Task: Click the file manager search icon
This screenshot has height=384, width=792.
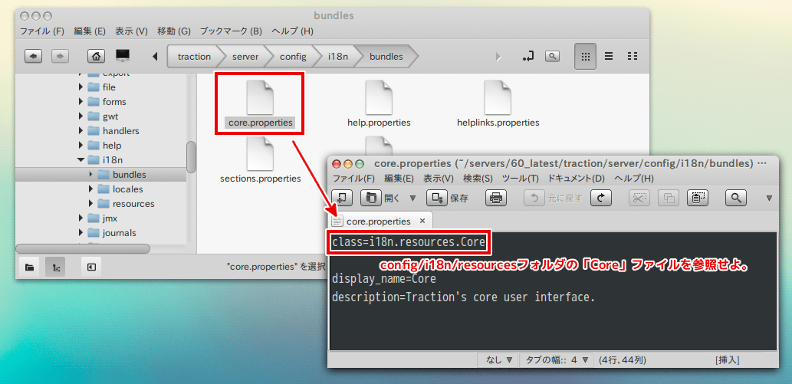Action: click(x=552, y=57)
